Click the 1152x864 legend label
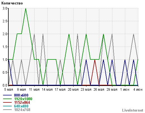 tap(22, 102)
